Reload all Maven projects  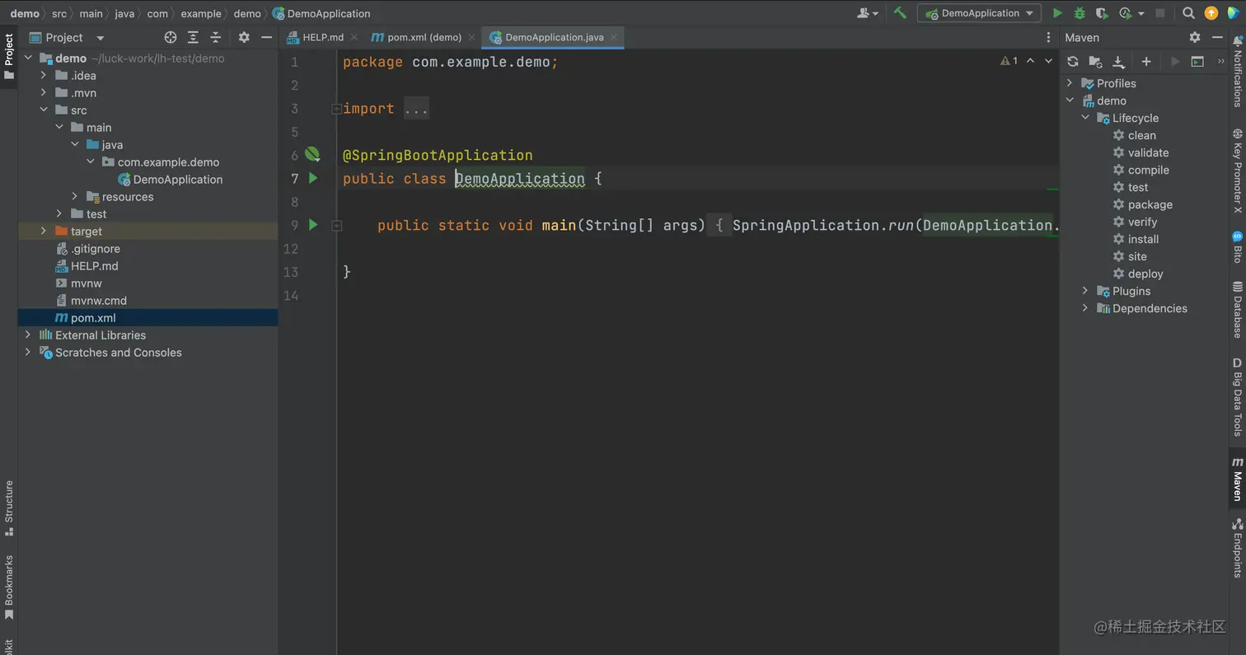(1072, 61)
